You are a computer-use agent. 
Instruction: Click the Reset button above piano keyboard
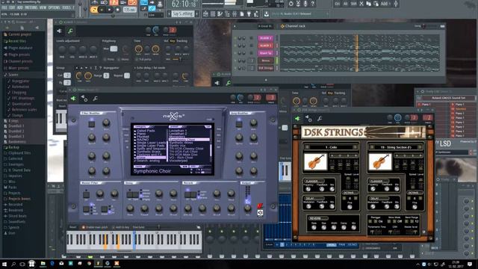[x=72, y=227]
